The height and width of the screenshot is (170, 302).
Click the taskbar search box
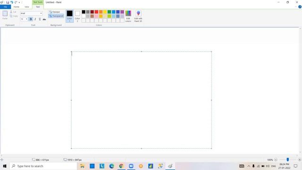[43, 166]
